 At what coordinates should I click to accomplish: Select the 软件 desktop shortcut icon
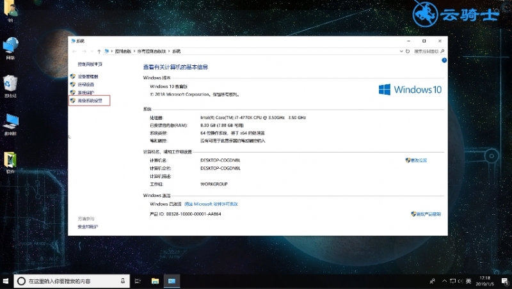[x=10, y=162]
